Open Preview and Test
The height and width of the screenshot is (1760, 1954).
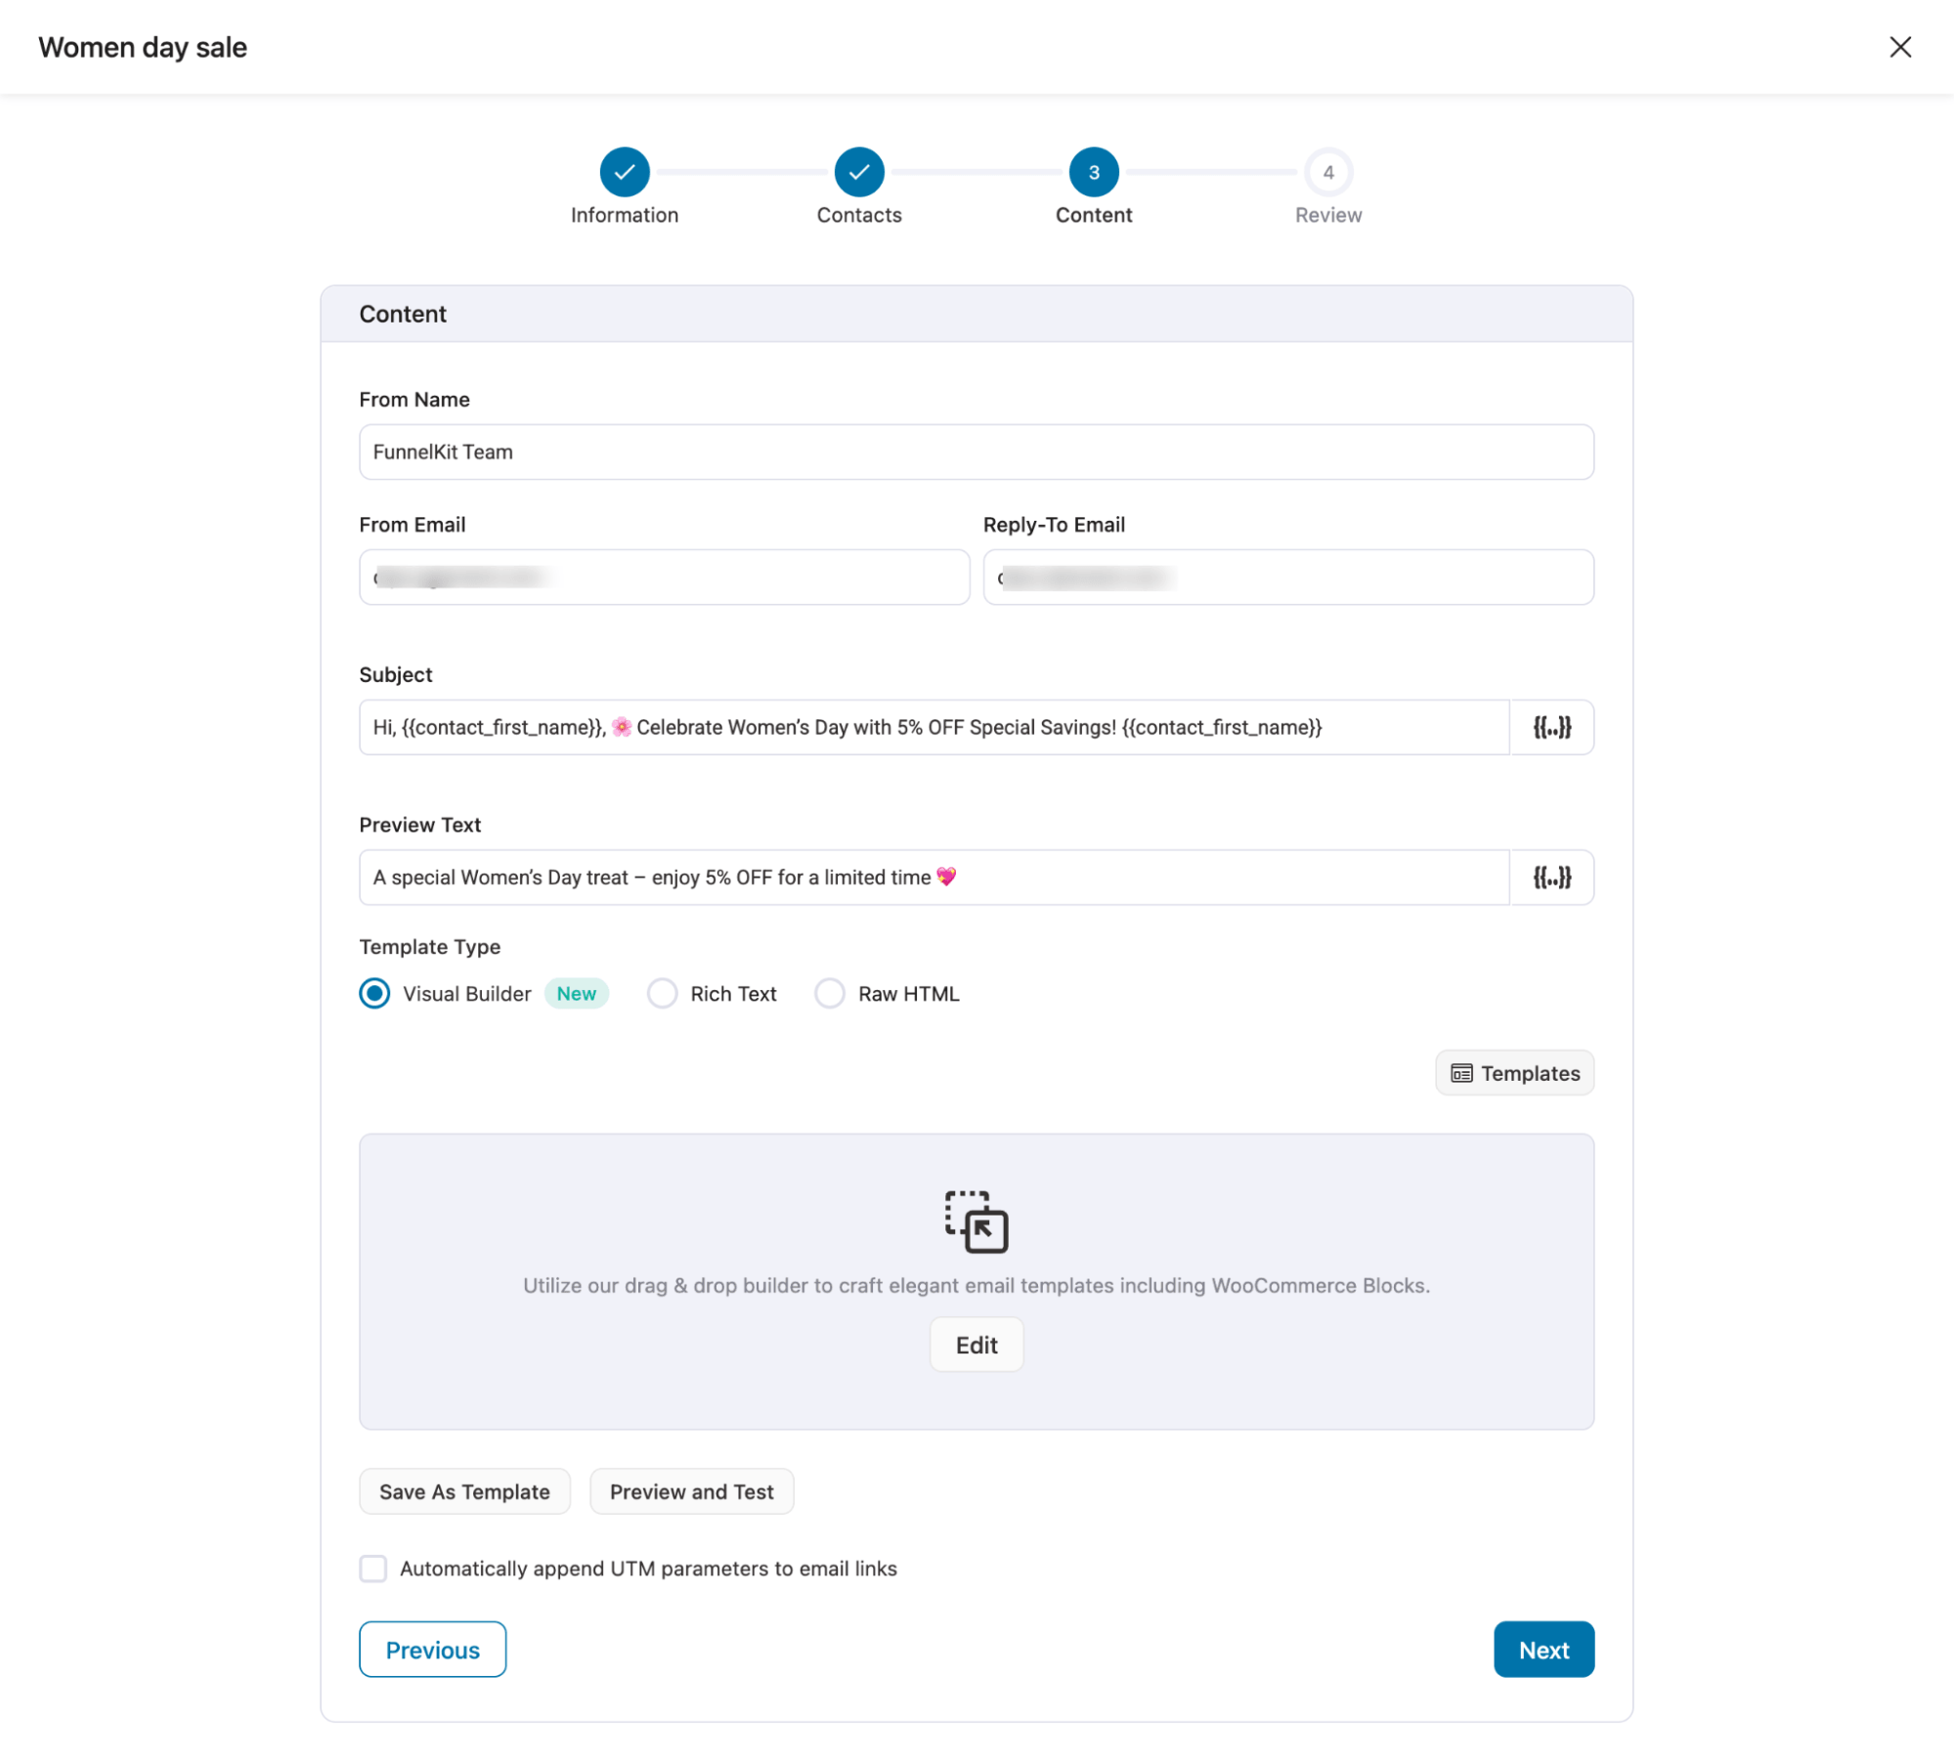point(691,1491)
